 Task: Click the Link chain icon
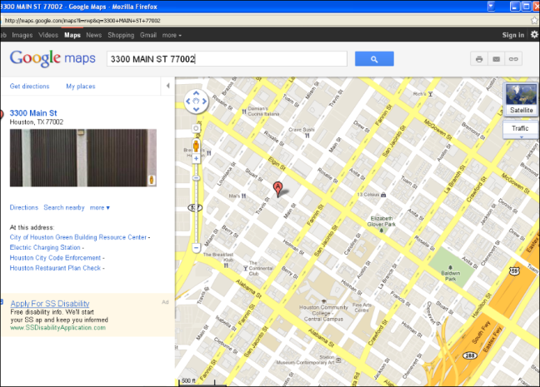click(x=513, y=59)
